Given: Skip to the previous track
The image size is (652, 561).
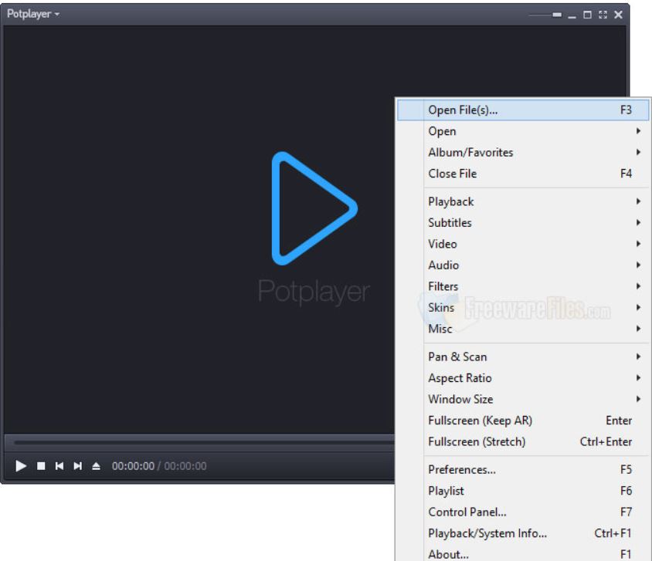Looking at the screenshot, I should click(x=59, y=466).
